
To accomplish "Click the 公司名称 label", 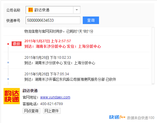I will point(13,10).
